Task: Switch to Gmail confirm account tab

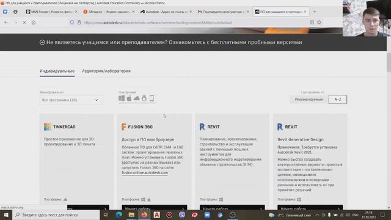Action: click(x=224, y=12)
